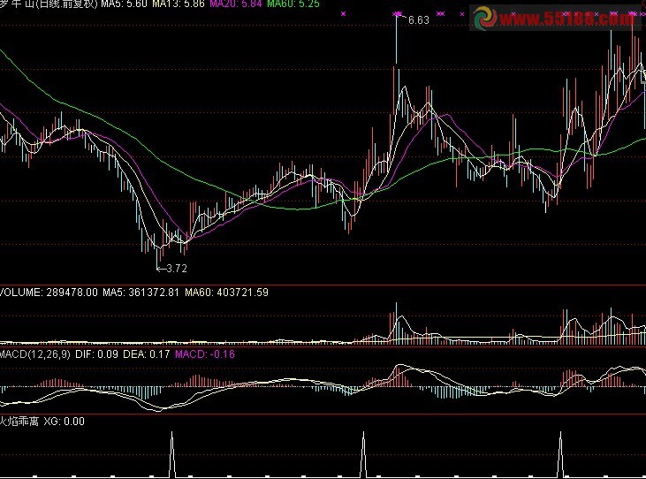
Task: Select the 火焰乖离 indicator name
Action: (x=19, y=422)
